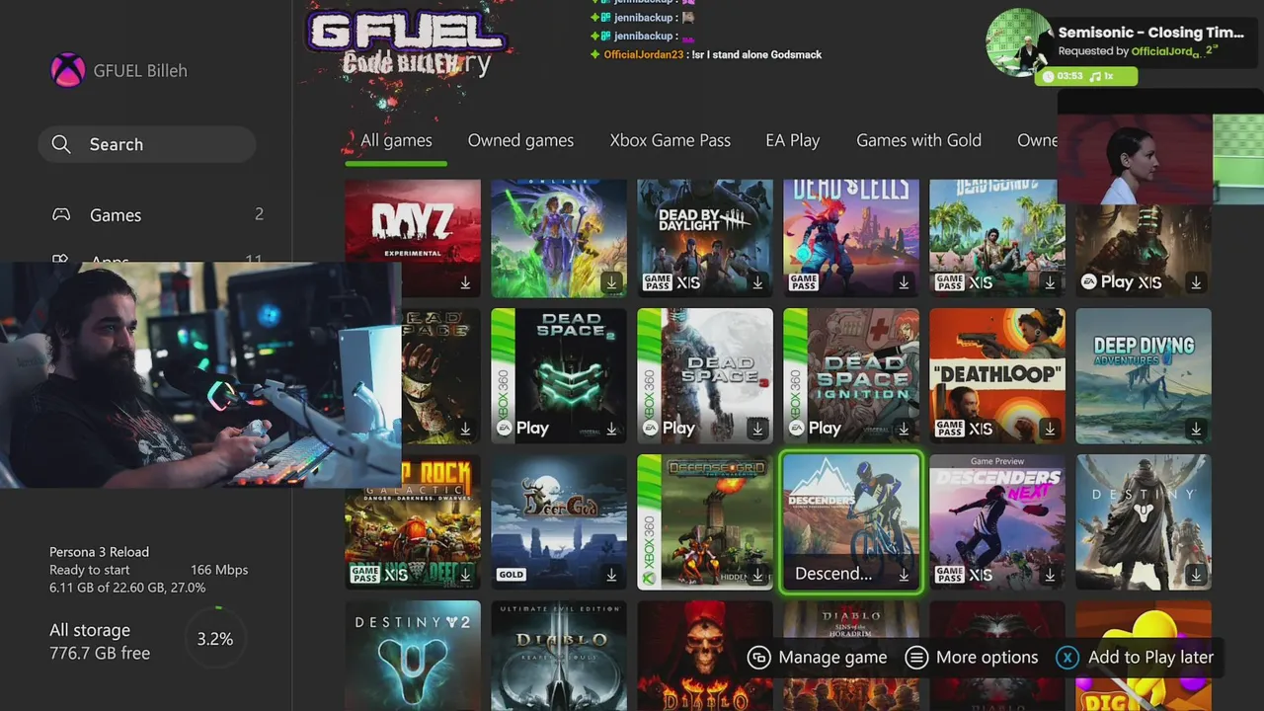Click download icon on Dead Space 2 tile

(611, 429)
